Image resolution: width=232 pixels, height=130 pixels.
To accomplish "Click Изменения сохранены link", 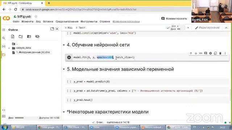I will (126, 22).
